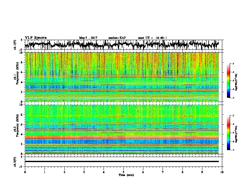The image size is (250, 193).
Task: Click the ch.1 "Frequency (kHz)" axis label
Action: coord(17,74)
